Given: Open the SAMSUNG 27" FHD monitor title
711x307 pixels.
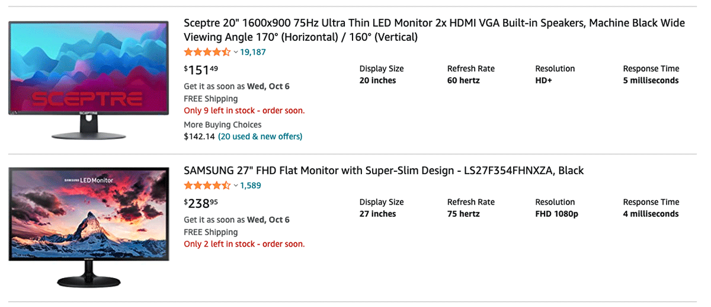Looking at the screenshot, I should tap(383, 171).
